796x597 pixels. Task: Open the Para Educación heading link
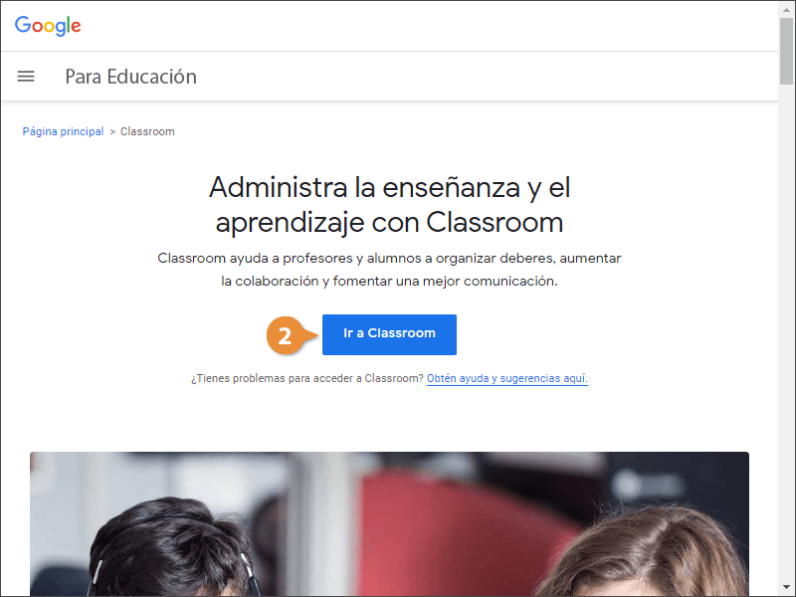[131, 77]
